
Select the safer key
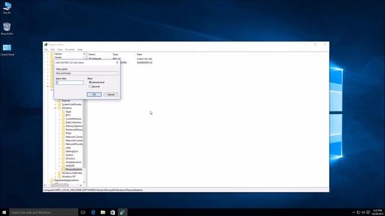click(68, 148)
